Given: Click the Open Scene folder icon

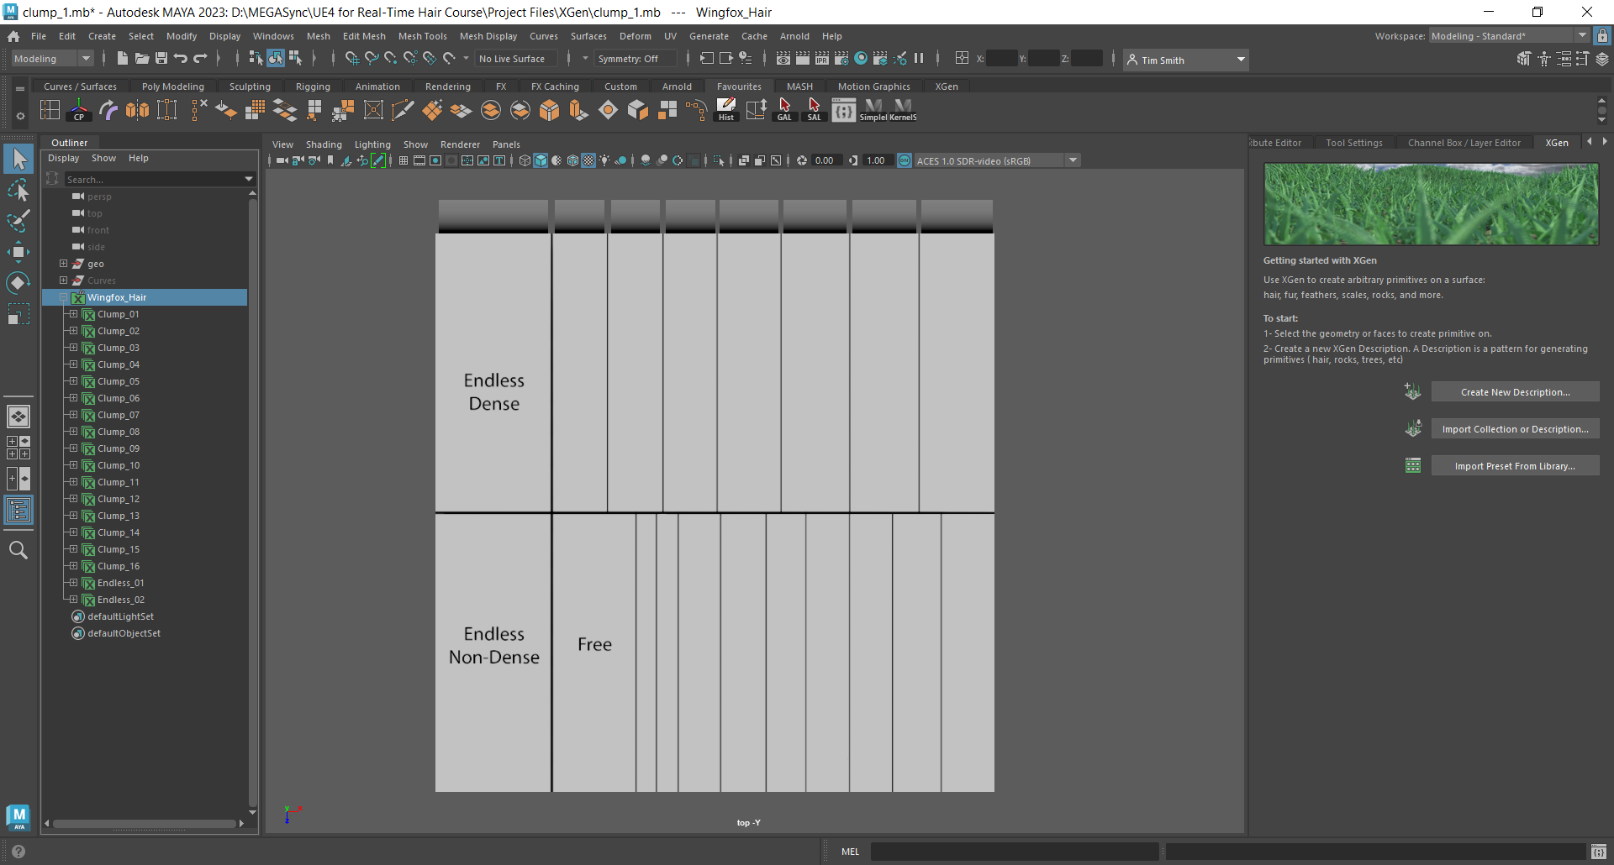Looking at the screenshot, I should coord(142,58).
